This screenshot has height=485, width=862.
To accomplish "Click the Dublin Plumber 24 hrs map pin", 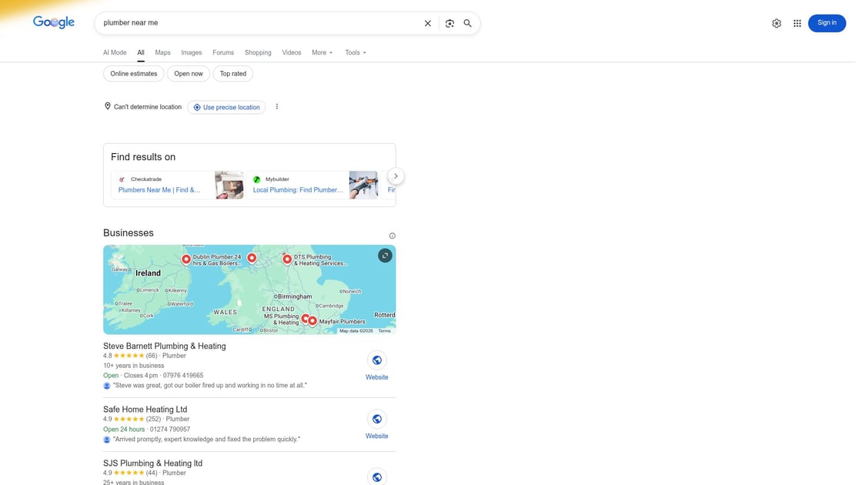I will pyautogui.click(x=186, y=259).
